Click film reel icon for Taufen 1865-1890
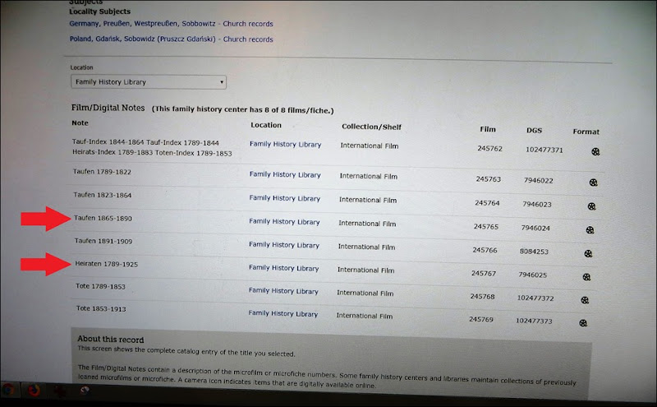Screen dimensions: 657x407 point(590,230)
